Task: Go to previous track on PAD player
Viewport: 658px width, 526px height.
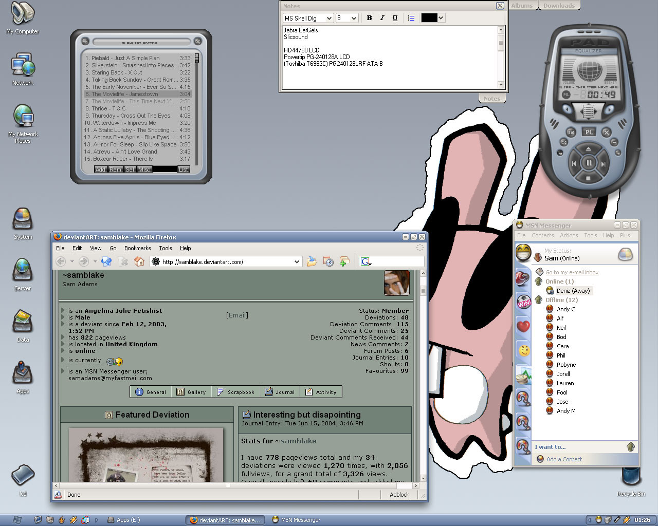Action: click(x=574, y=164)
